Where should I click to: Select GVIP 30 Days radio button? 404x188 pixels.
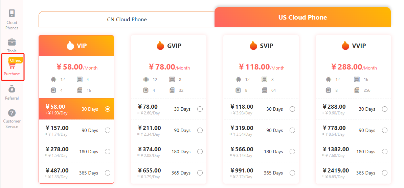(200, 109)
